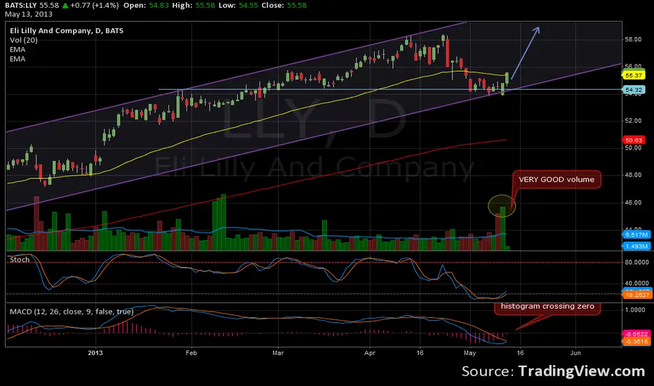
Task: Click the VERY GOOD volume callout
Action: [x=556, y=180]
